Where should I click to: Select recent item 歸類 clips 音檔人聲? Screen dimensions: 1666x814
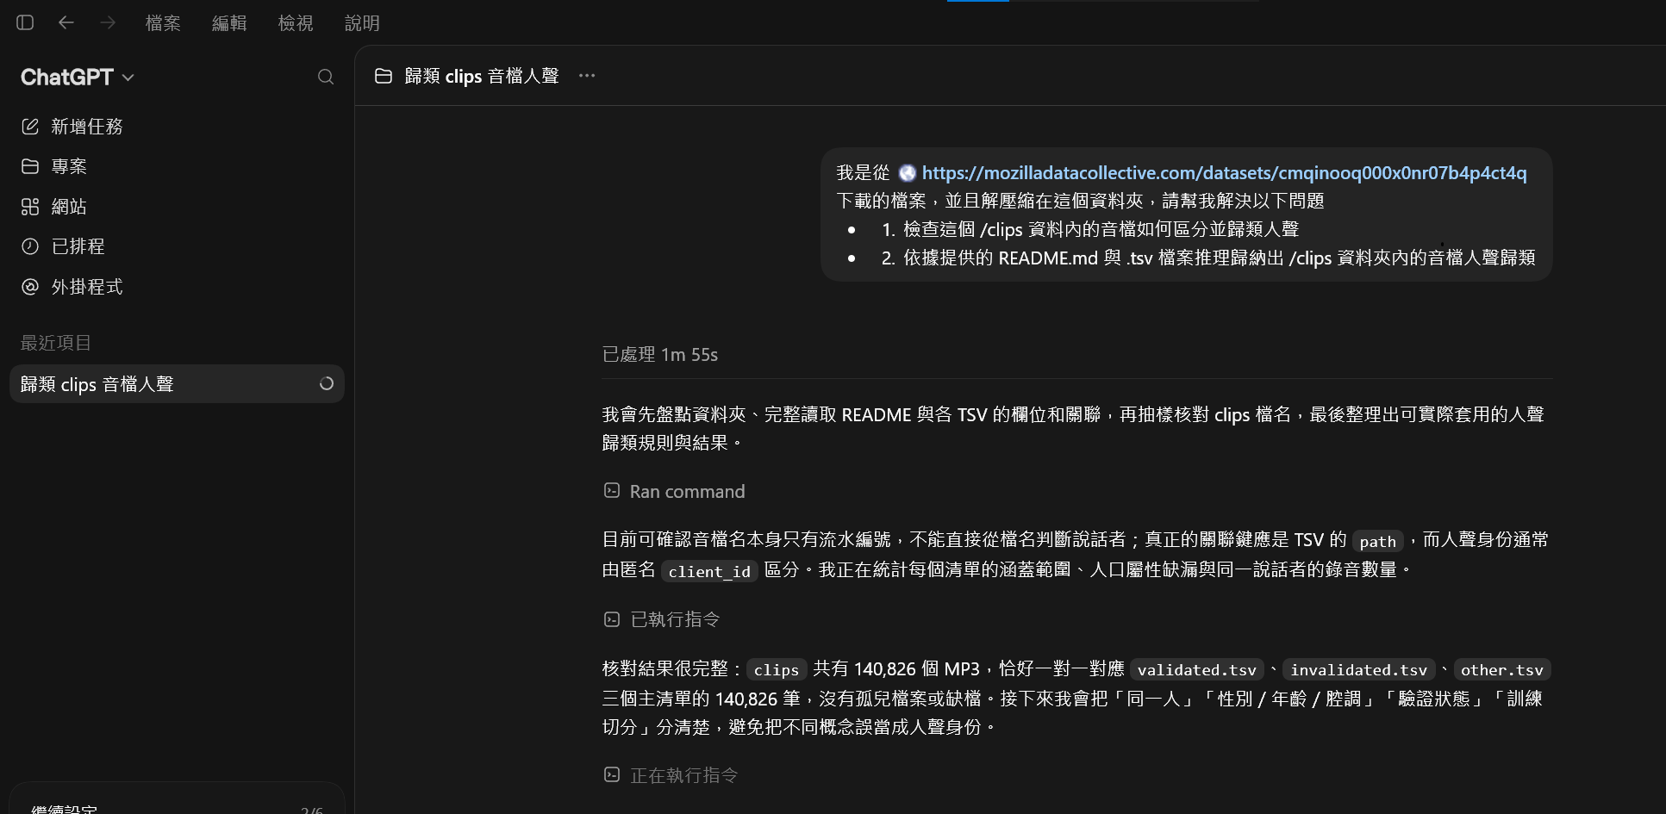coord(177,384)
